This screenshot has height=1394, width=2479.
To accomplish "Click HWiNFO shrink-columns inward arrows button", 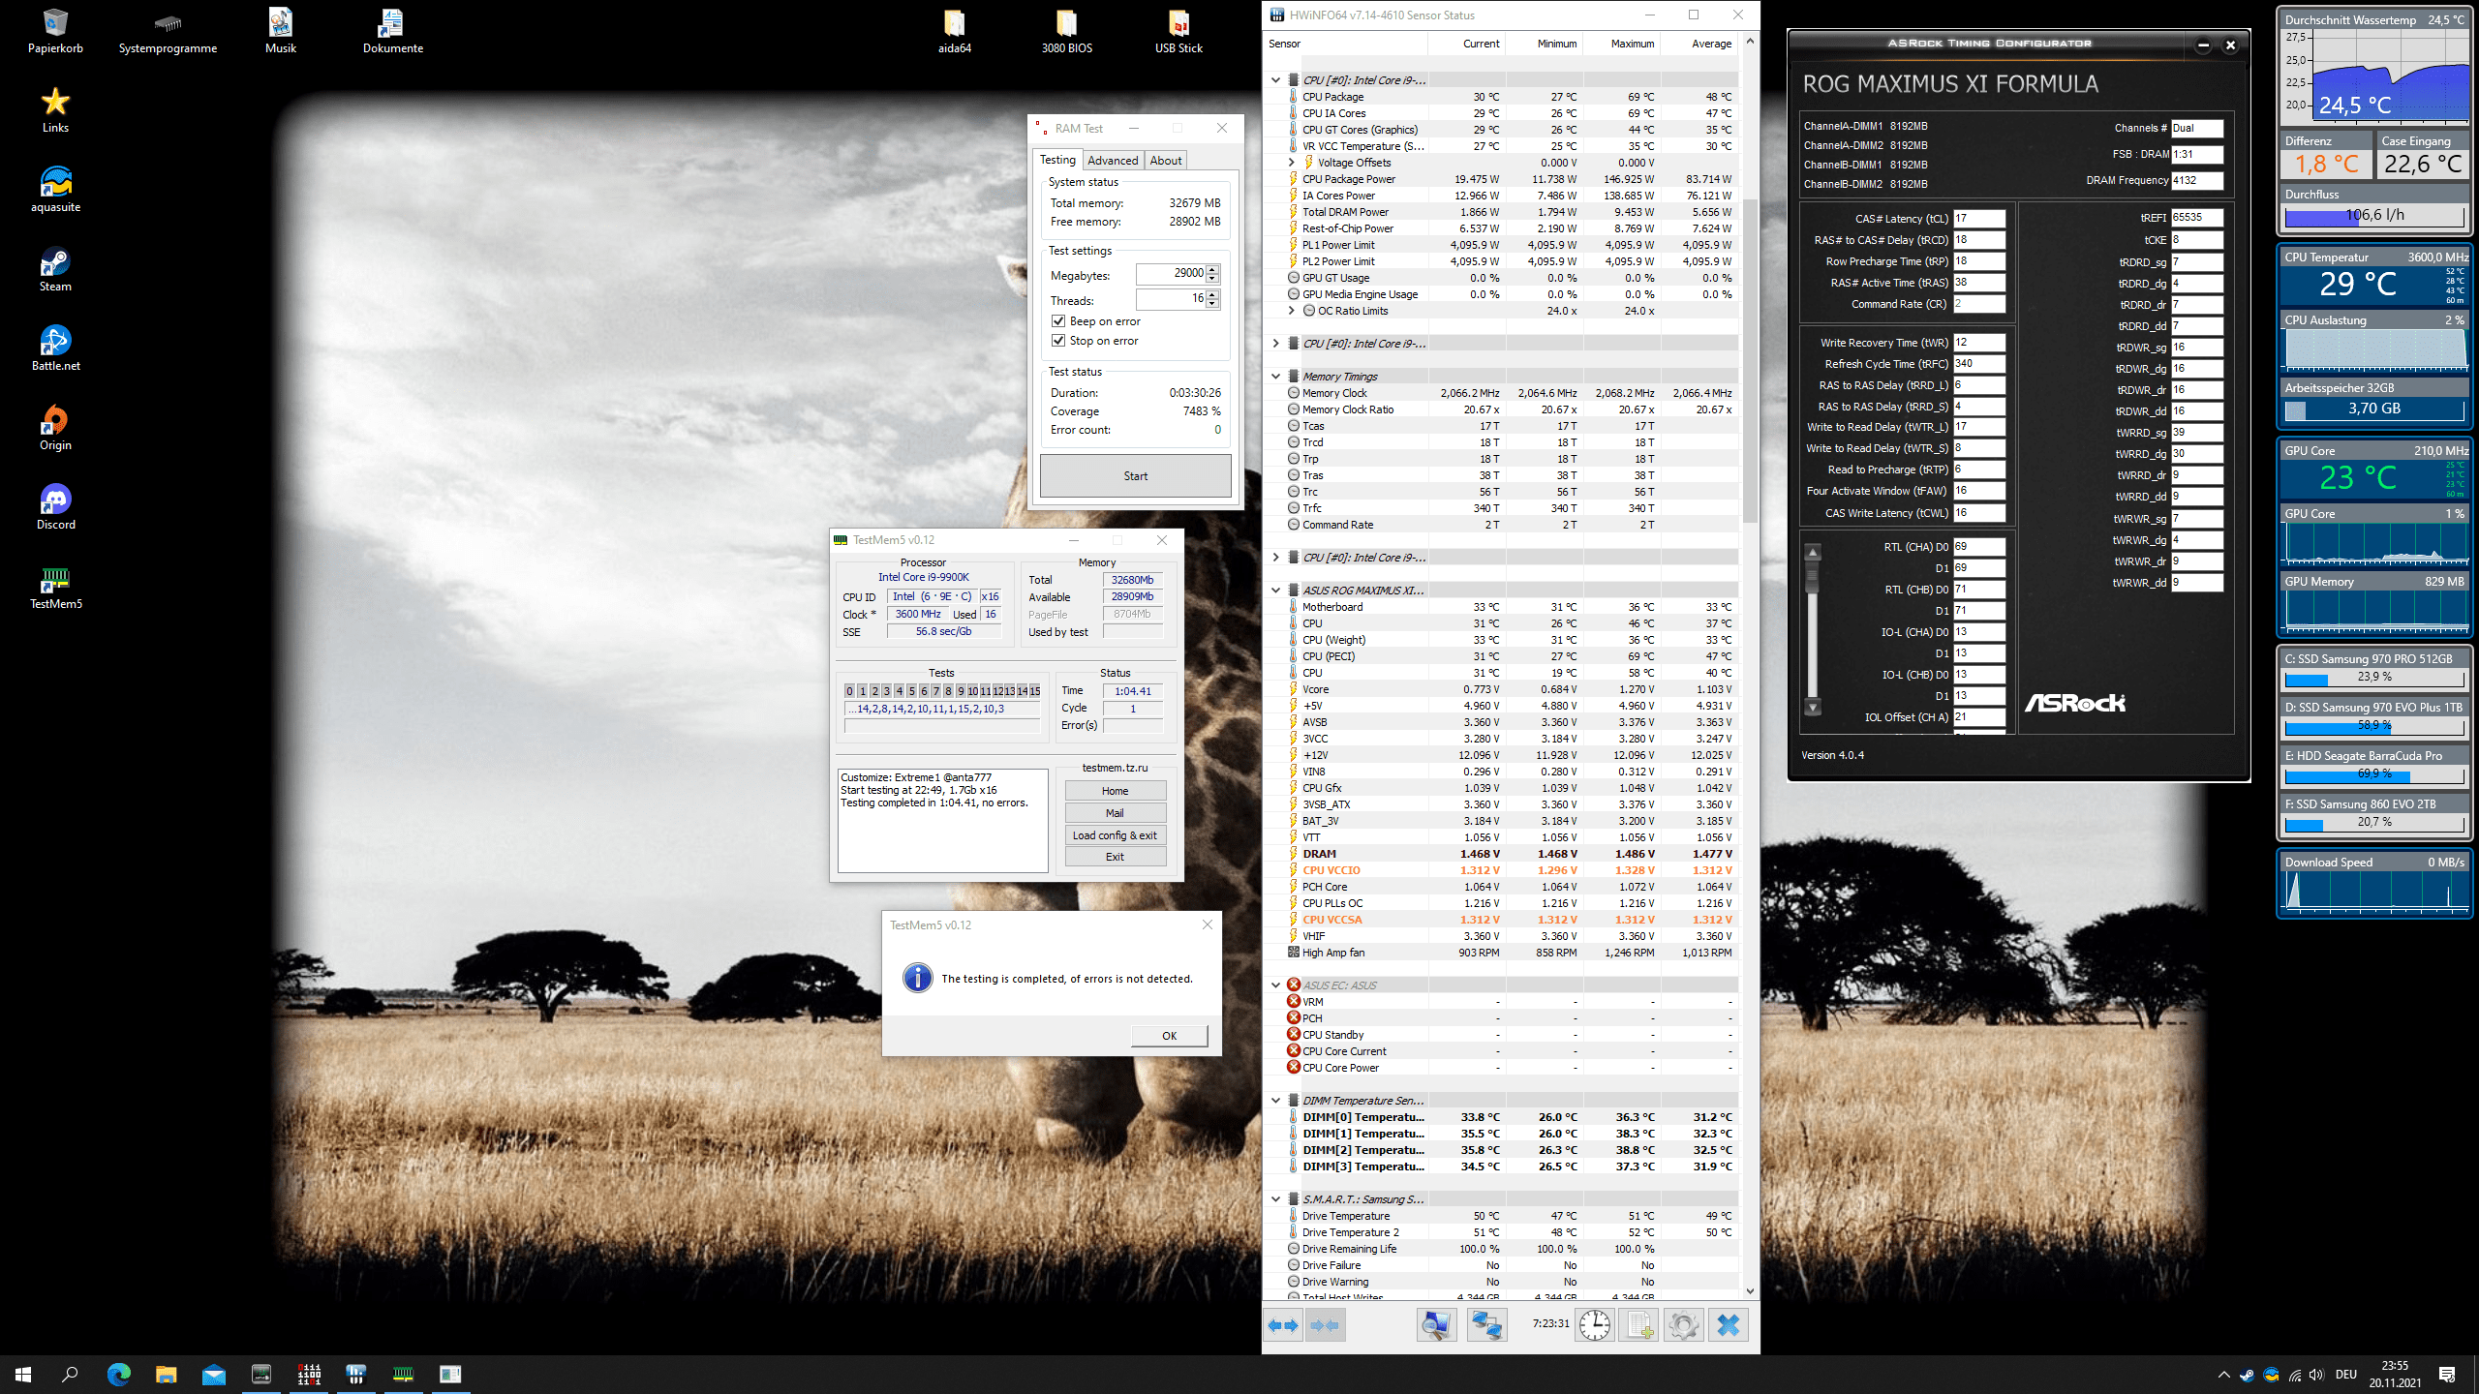I will pyautogui.click(x=1324, y=1325).
